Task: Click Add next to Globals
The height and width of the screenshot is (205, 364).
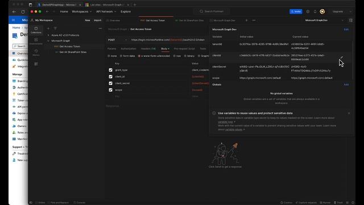Action: pyautogui.click(x=346, y=85)
